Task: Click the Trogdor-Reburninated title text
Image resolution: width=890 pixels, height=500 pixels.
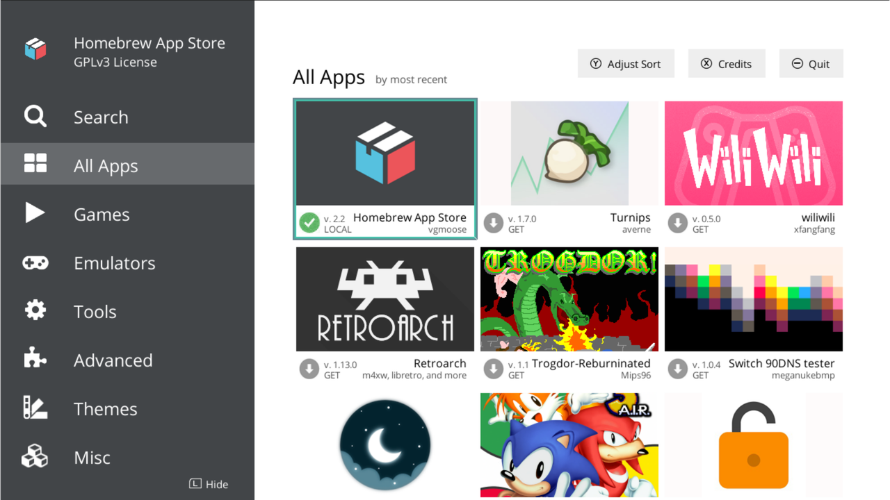Action: click(x=591, y=363)
